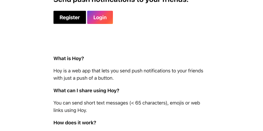Click the line starting "You can send short"
This screenshot has width=263, height=131.
(x=127, y=103)
